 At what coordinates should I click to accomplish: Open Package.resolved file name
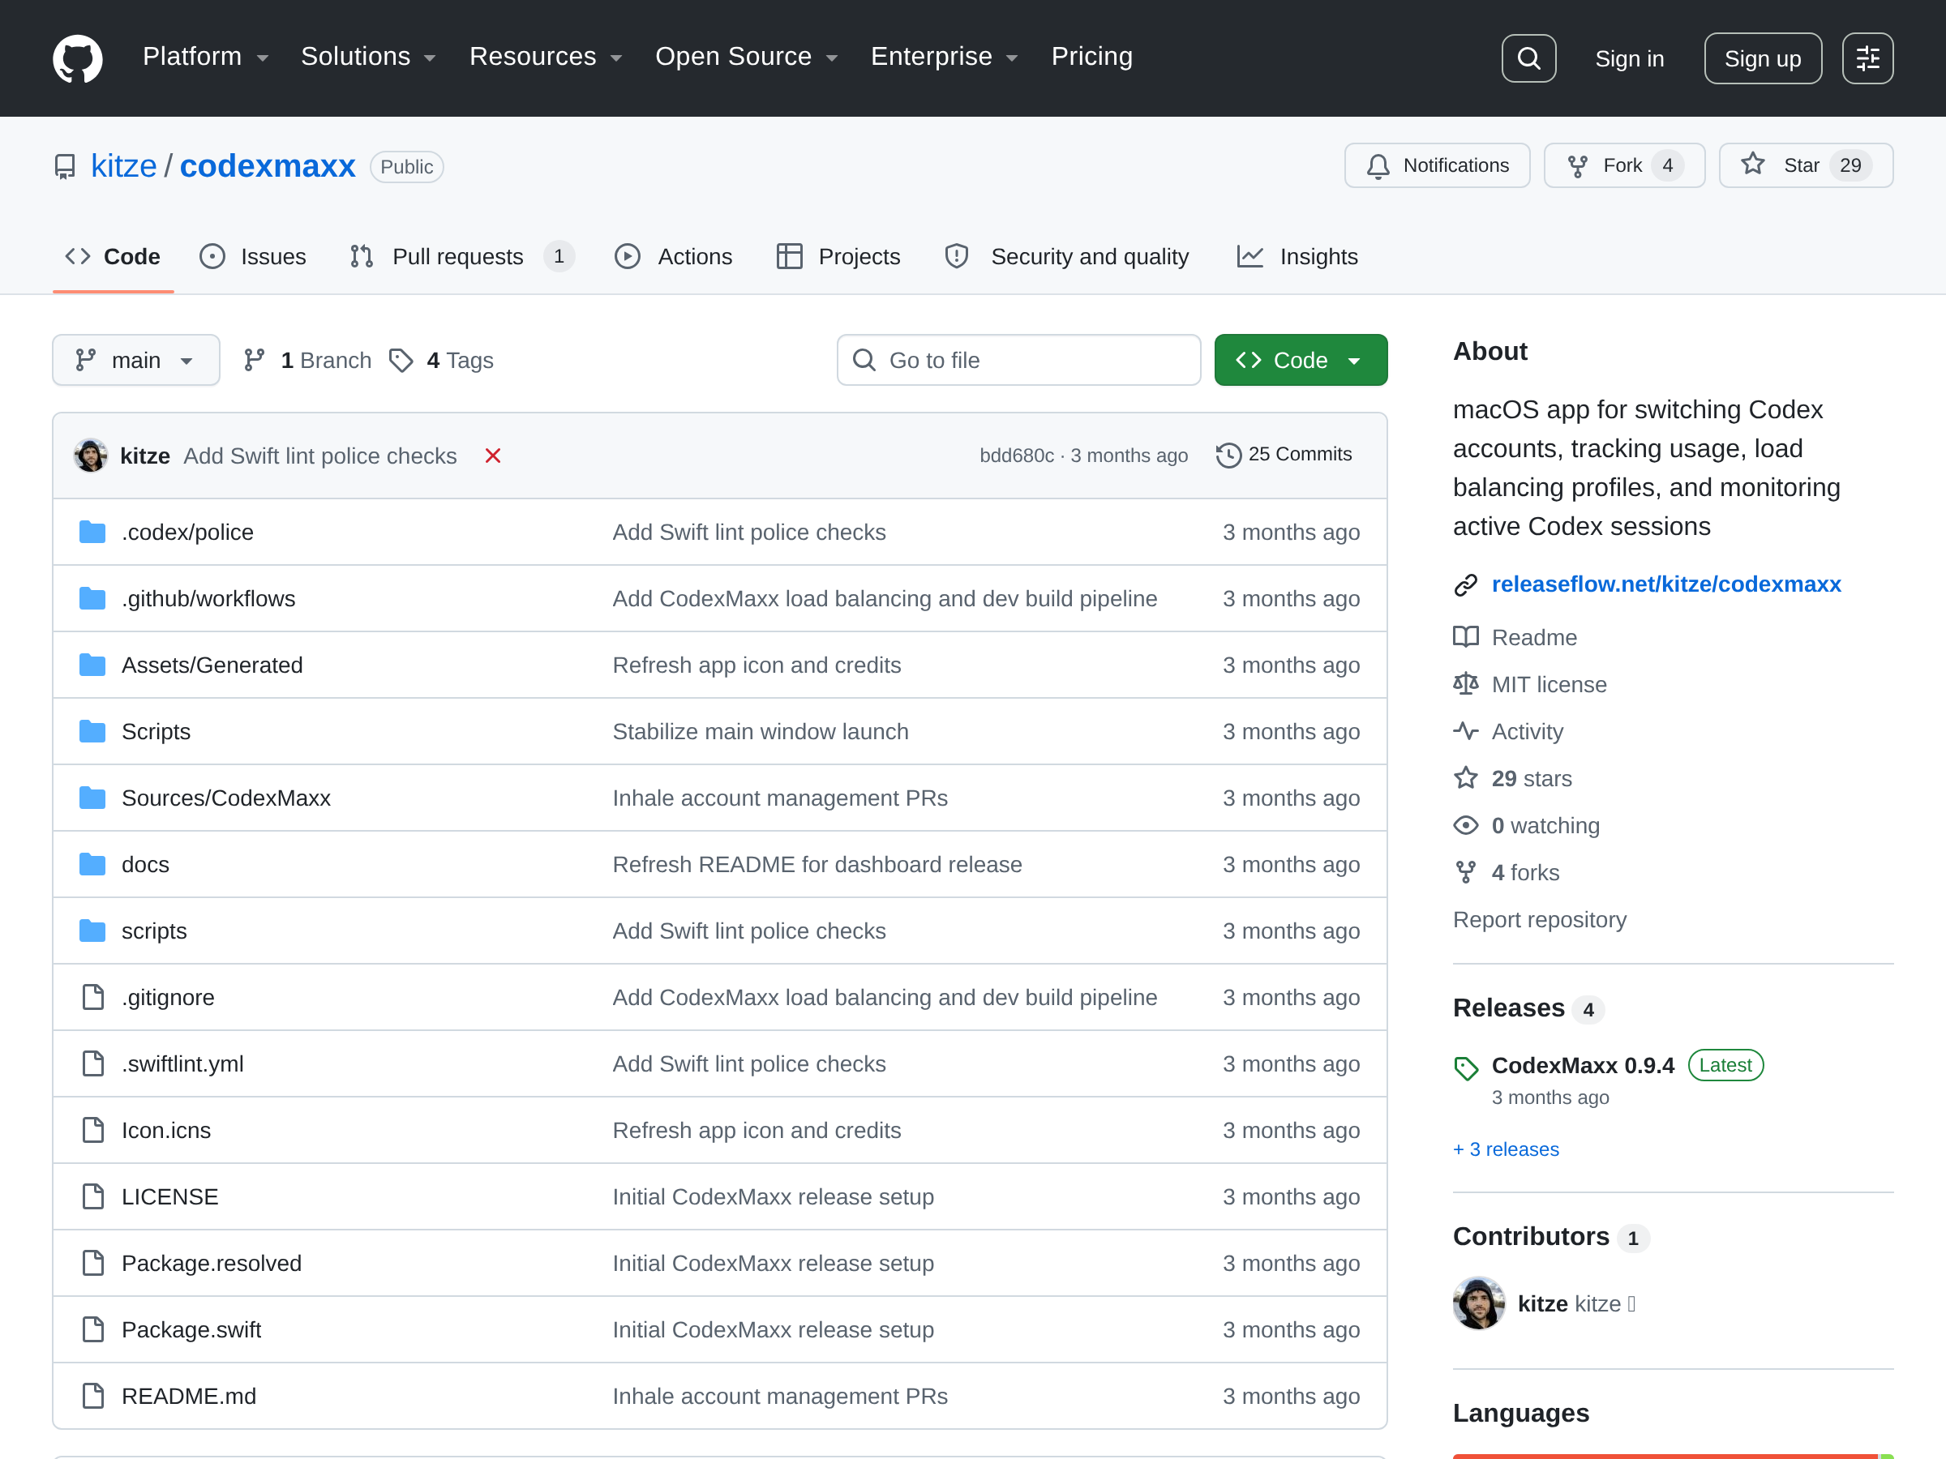(x=211, y=1263)
